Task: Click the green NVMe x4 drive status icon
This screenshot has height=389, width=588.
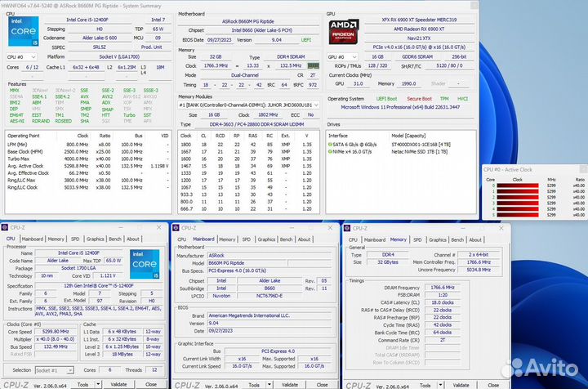Action: [x=330, y=152]
